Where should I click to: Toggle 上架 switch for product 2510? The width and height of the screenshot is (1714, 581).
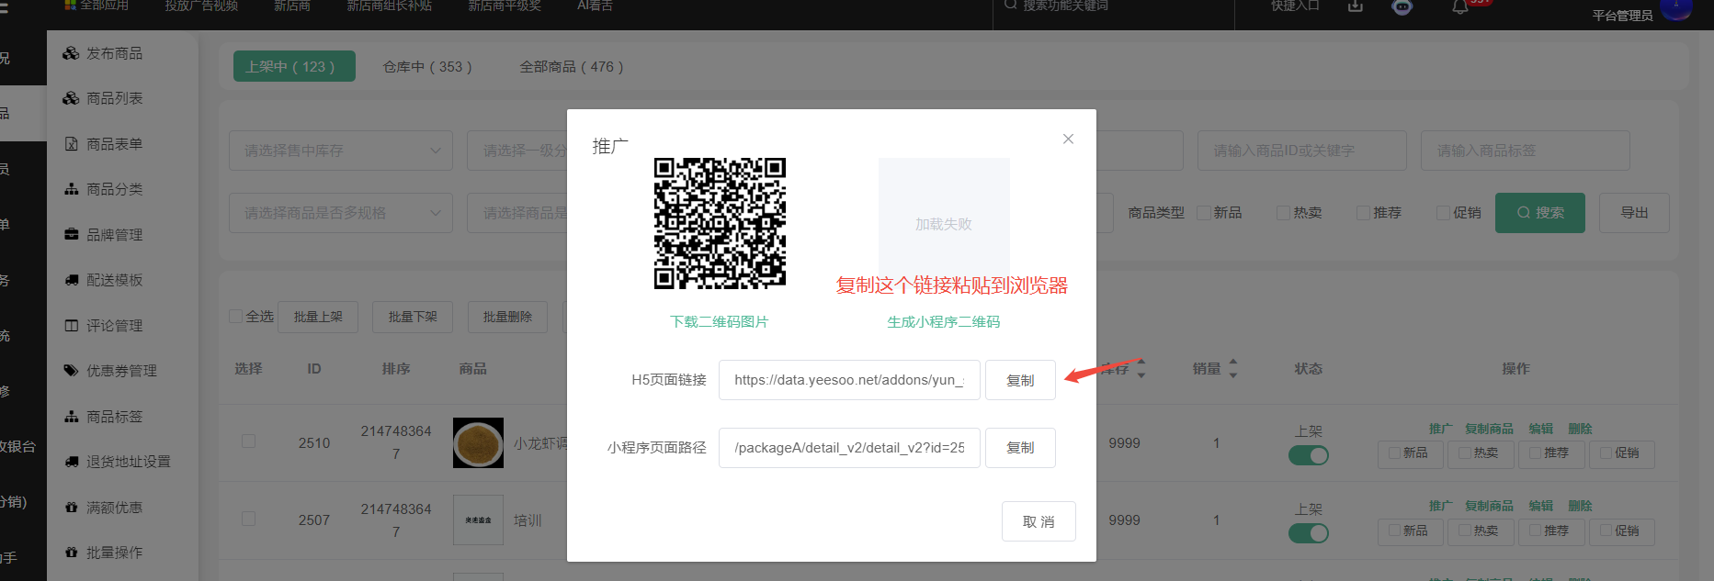1308,455
